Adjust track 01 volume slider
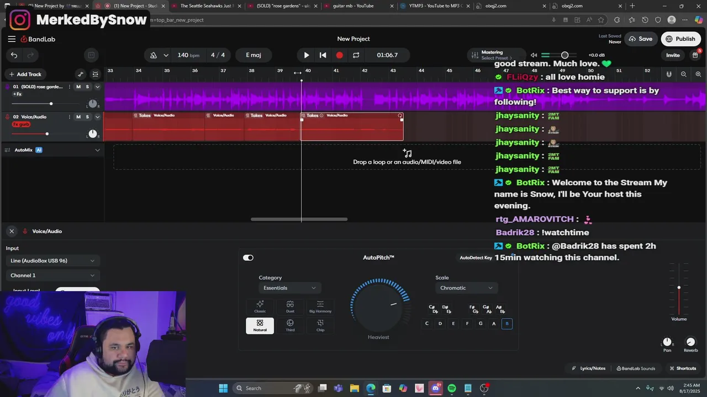The image size is (707, 397). click(x=51, y=104)
